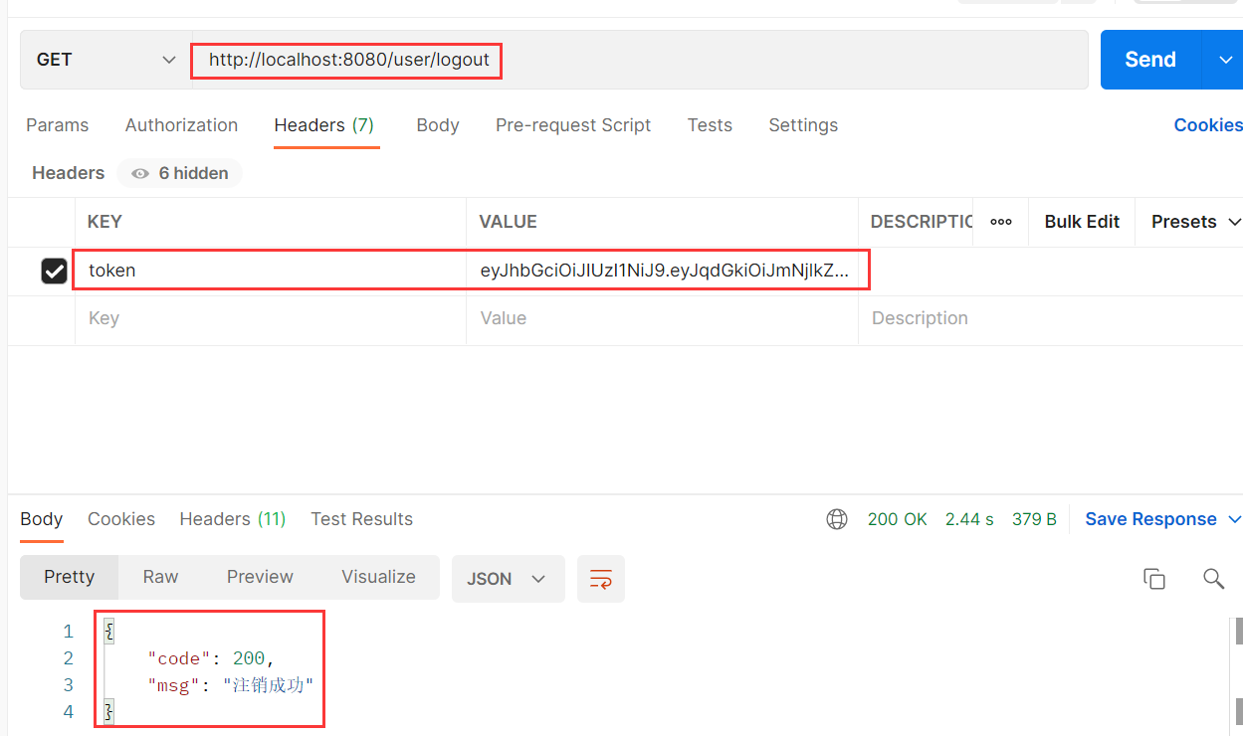Screen dimensions: 1243x736
Task: Switch to Raw view
Action: point(160,577)
